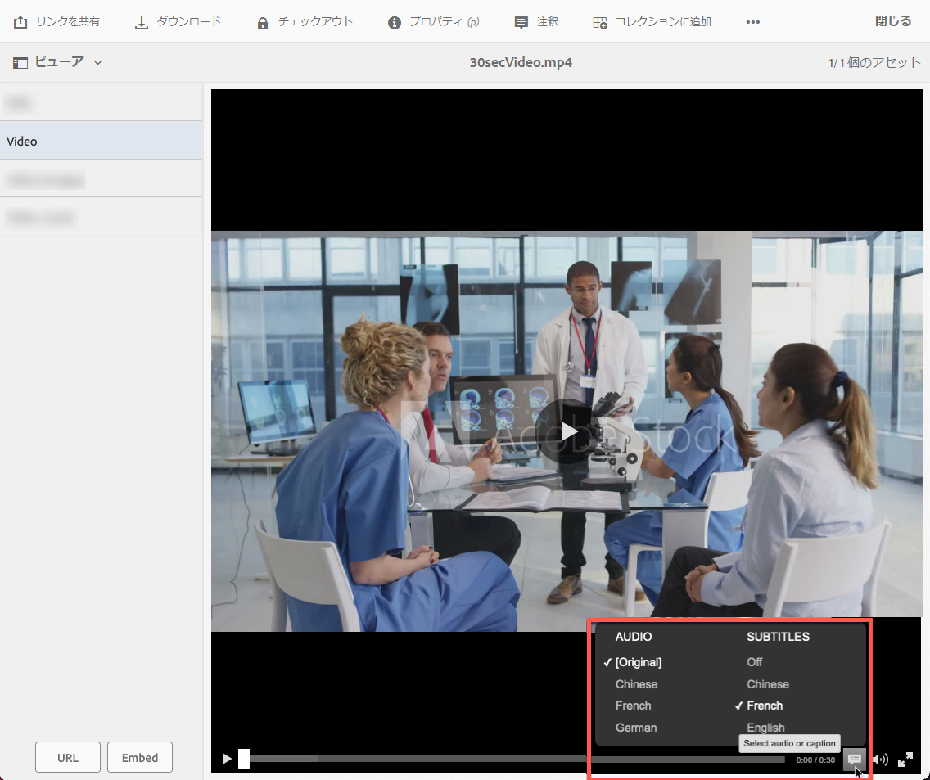Enter fullscreen with the expand icon
Screen dimensions: 930x780
[x=905, y=760]
